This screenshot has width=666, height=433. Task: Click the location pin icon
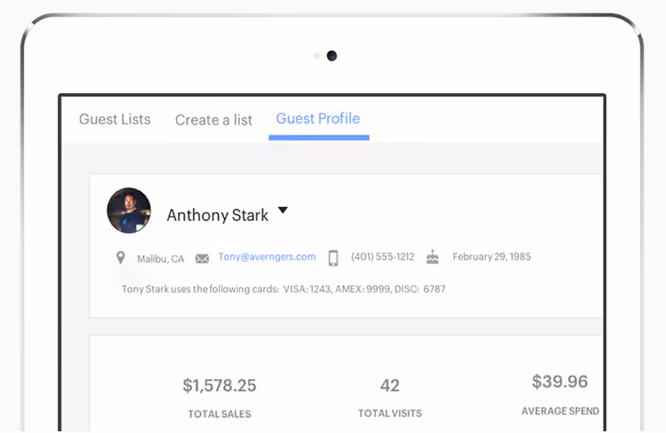pyautogui.click(x=120, y=258)
